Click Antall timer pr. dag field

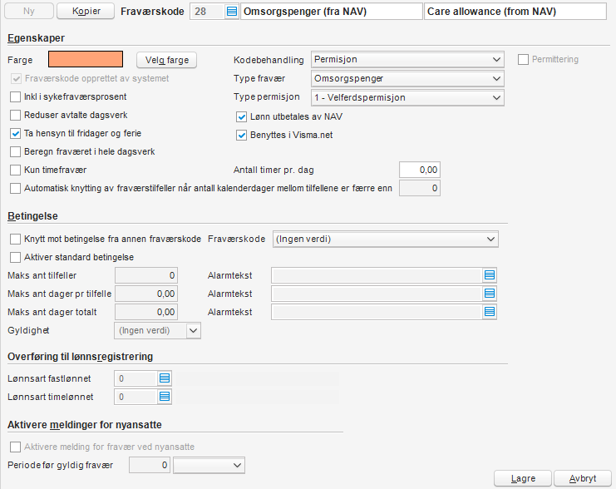(x=420, y=170)
